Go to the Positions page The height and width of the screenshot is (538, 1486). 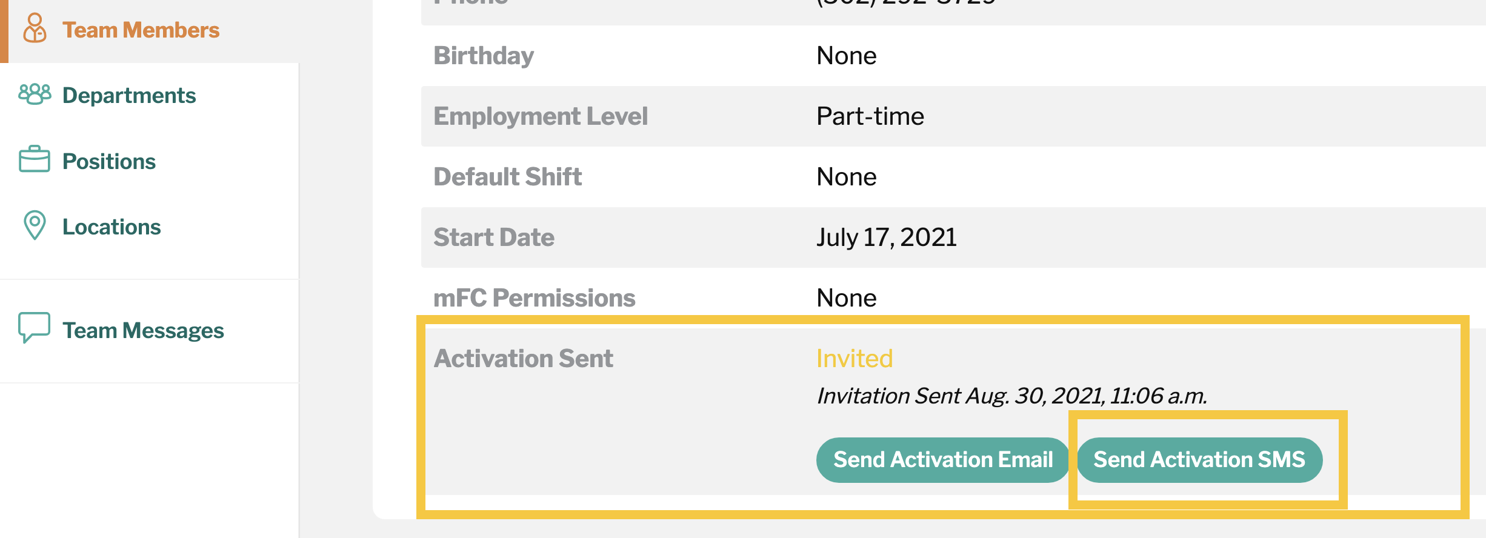click(x=109, y=161)
